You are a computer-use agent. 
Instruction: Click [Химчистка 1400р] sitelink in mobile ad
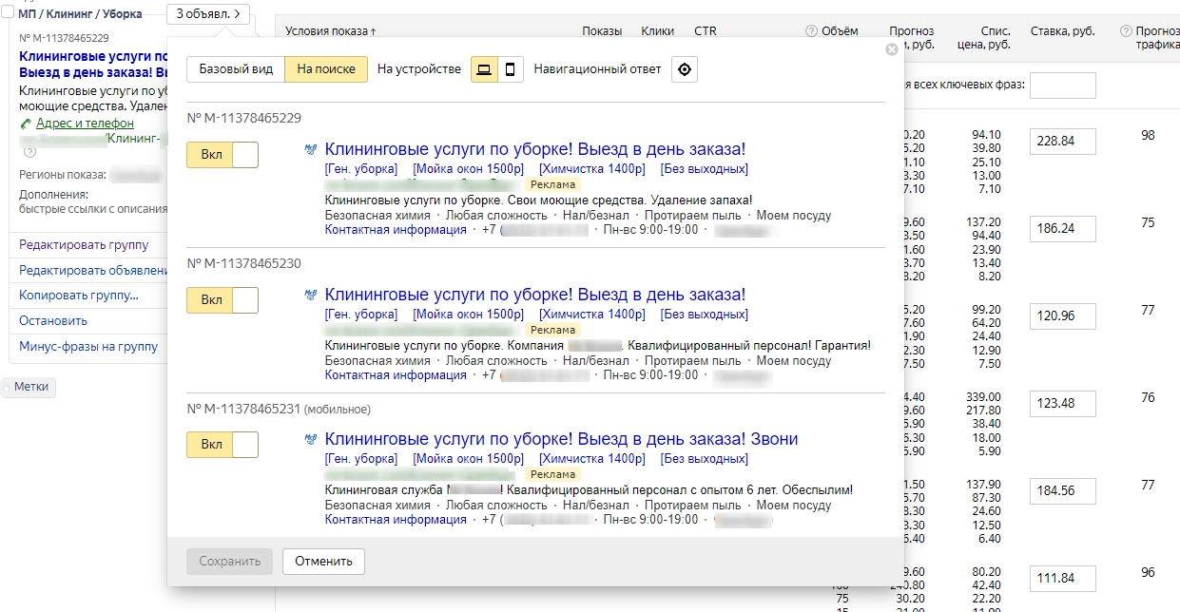click(x=592, y=459)
